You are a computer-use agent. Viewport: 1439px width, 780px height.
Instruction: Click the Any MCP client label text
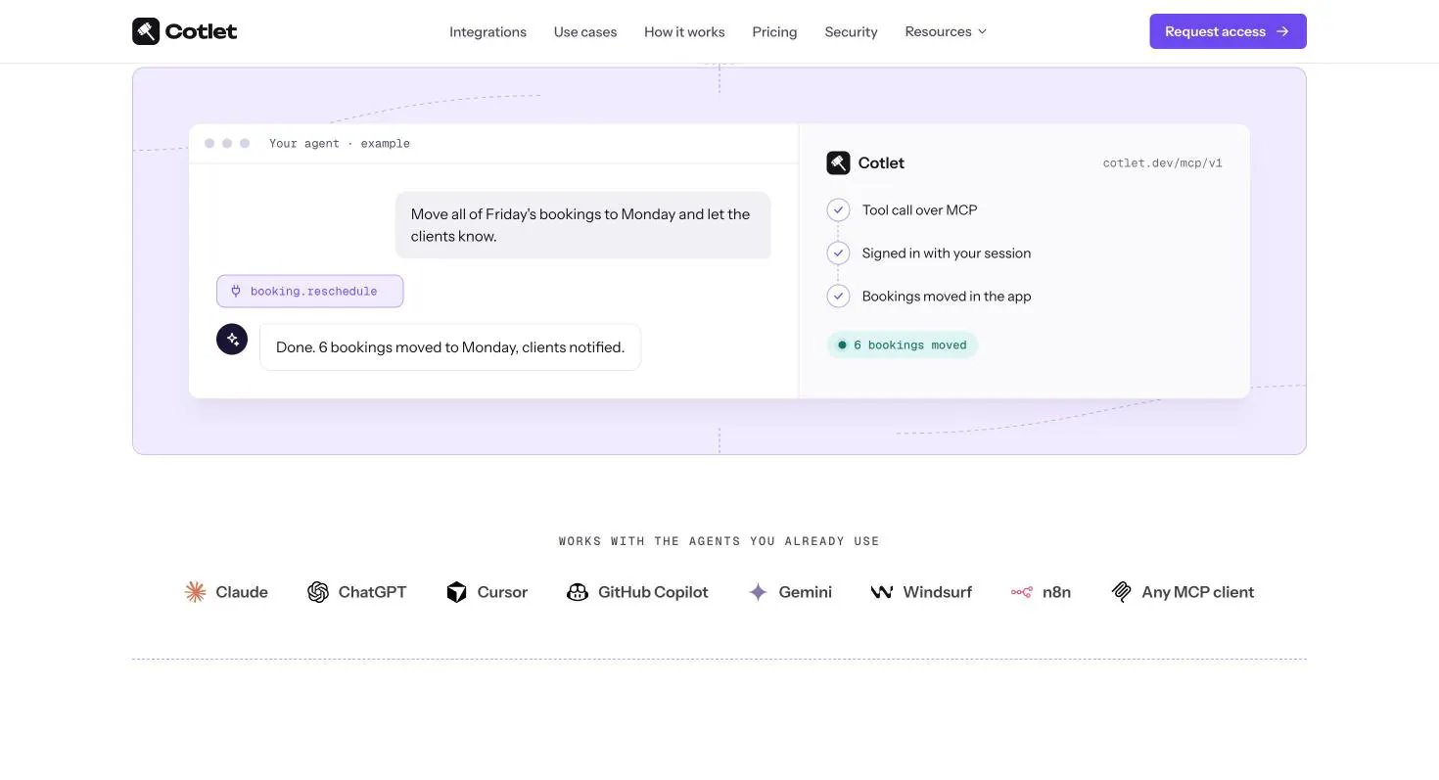[1198, 592]
